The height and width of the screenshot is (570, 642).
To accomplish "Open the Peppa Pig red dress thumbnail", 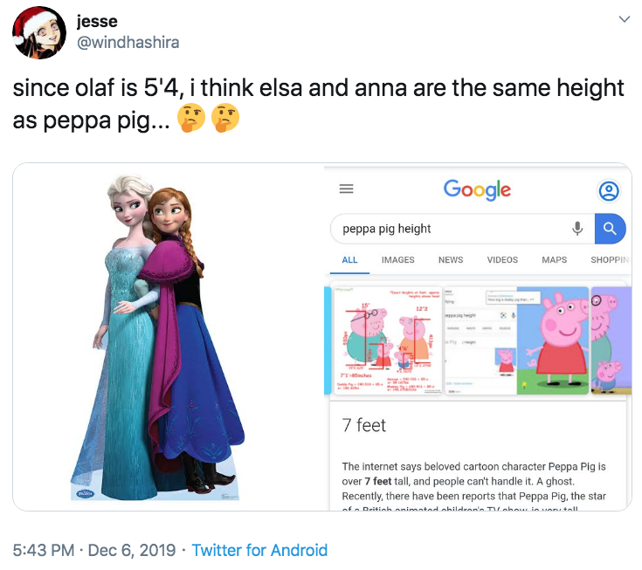I will tap(552, 341).
